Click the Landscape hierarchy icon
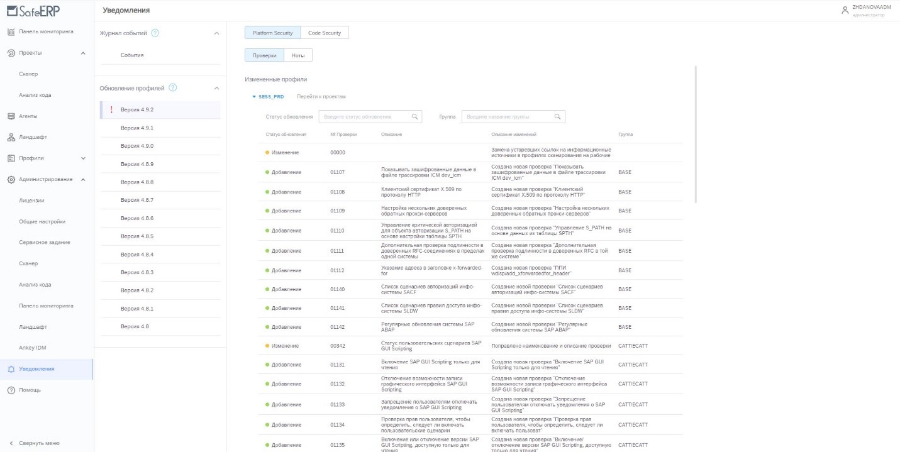The width and height of the screenshot is (900, 452). pos(11,137)
